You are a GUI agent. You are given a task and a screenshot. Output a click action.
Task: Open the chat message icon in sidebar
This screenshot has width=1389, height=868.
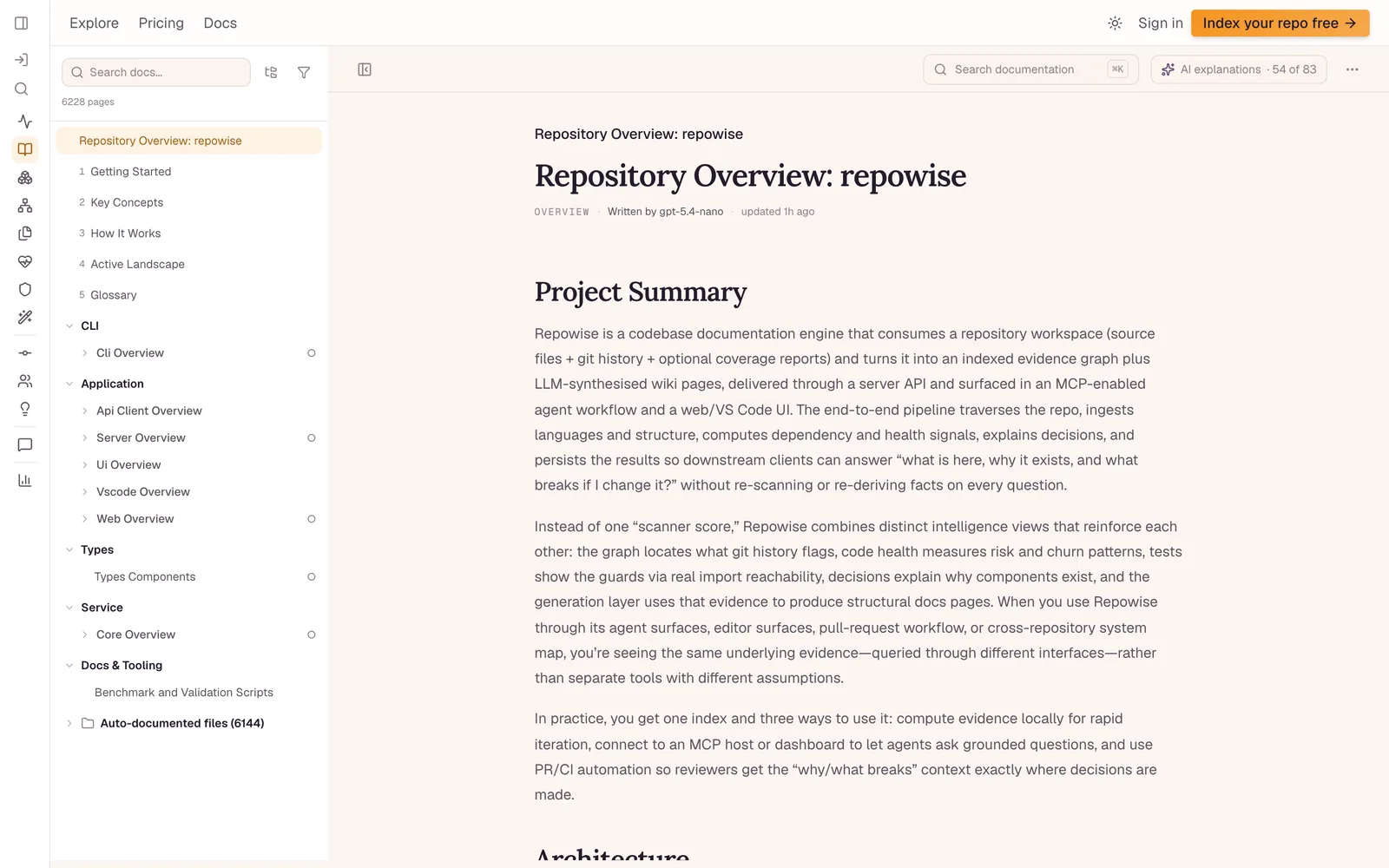pos(25,445)
